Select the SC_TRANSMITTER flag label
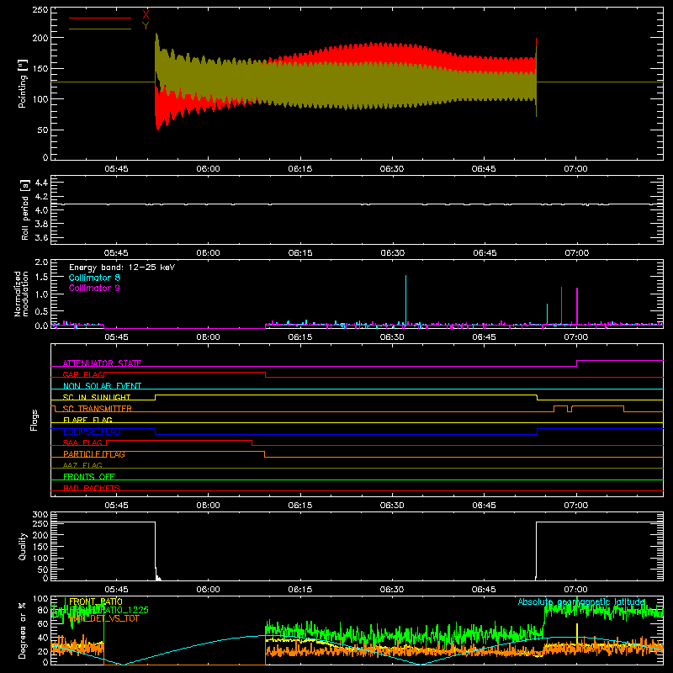Image resolution: width=673 pixels, height=673 pixels. 98,409
